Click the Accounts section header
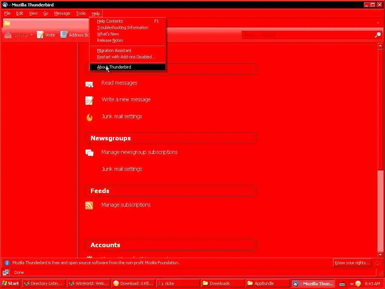The width and height of the screenshot is (385, 289). click(171, 245)
